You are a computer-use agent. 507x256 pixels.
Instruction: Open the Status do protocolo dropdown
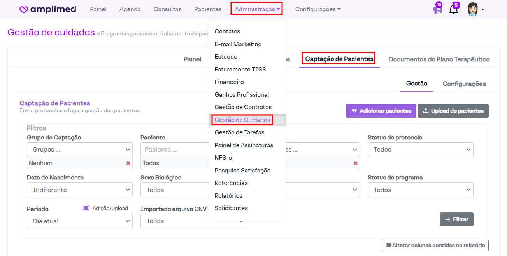(420, 150)
